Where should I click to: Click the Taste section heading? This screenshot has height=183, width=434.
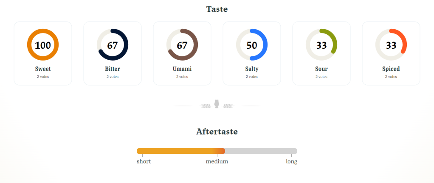tap(217, 9)
